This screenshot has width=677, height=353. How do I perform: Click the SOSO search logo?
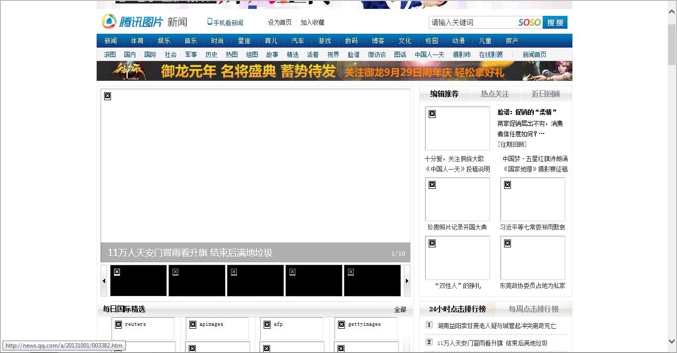(529, 22)
